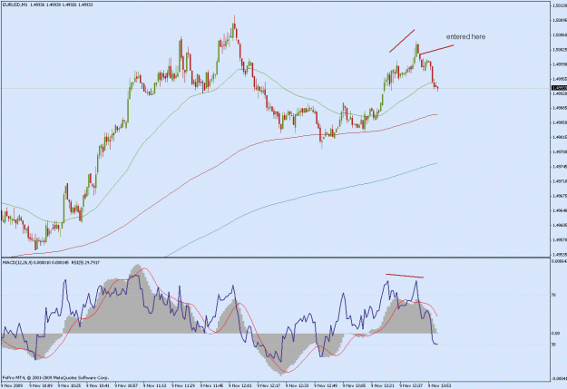
Task: Click the 1.49675 price axis label
Action: 559,196
